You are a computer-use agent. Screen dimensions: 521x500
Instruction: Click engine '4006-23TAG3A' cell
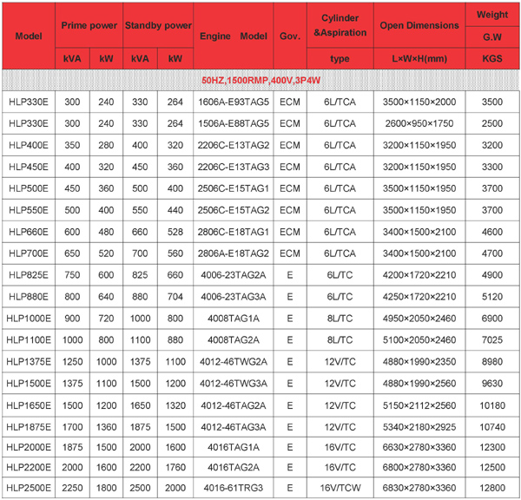(x=234, y=297)
